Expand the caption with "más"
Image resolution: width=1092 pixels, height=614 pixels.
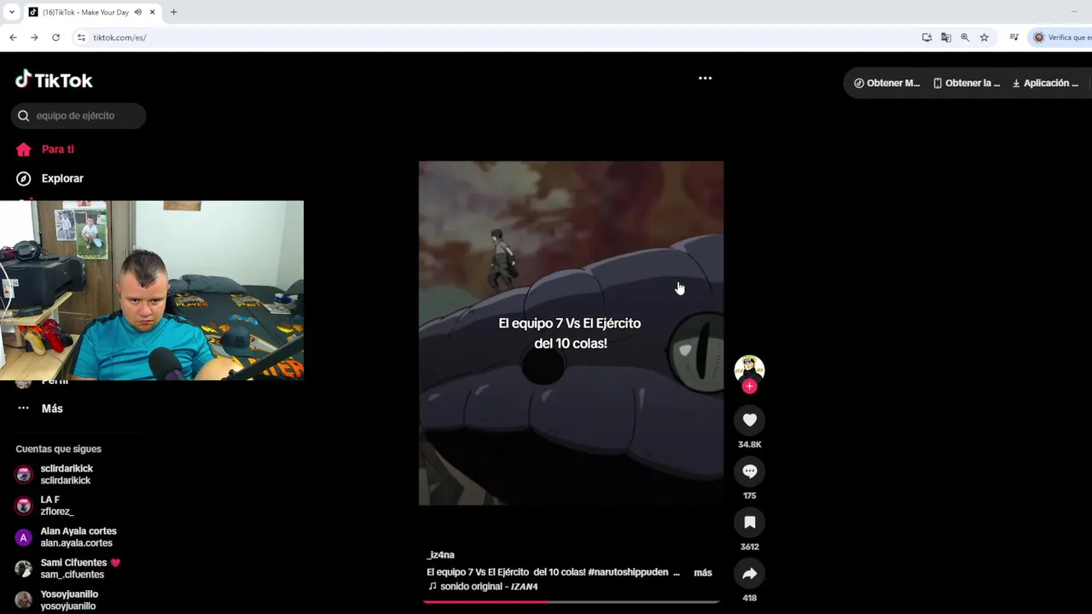click(703, 572)
